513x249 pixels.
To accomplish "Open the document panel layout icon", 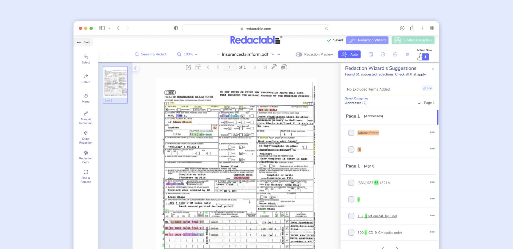I will (371, 54).
